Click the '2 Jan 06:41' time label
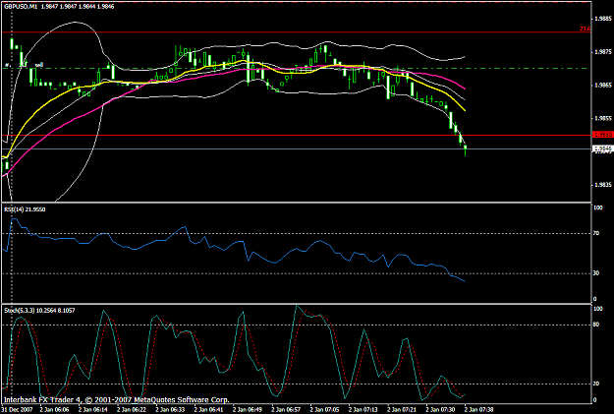 coord(208,410)
